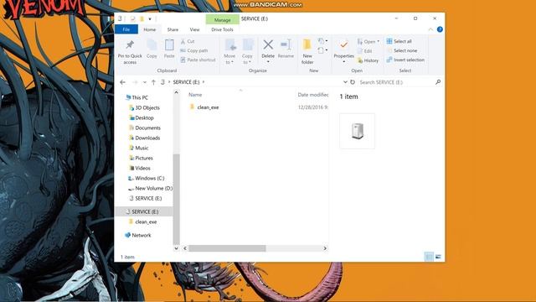This screenshot has width=536, height=302.
Task: Click the drive preview thumbnail
Action: tap(357, 131)
